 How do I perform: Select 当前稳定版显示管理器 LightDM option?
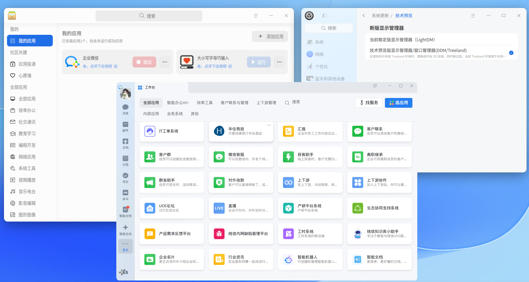click(441, 40)
